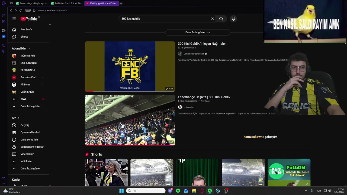Open title 300 Kişi Geldik/İnleyen Nağmeler

click(202, 44)
